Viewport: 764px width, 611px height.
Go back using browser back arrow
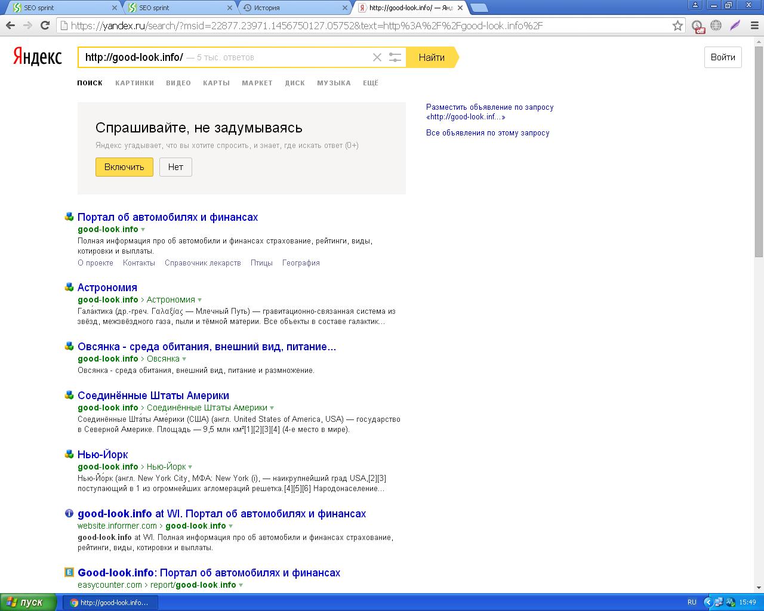[10, 26]
